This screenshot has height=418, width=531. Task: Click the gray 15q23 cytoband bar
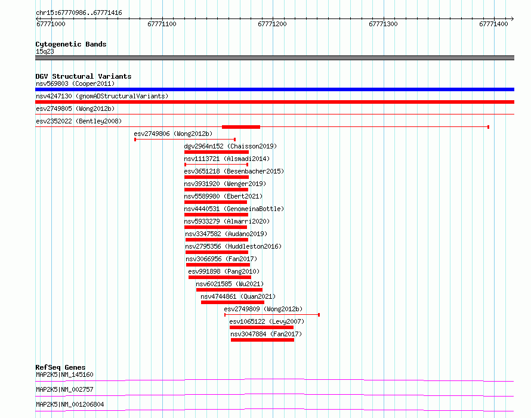pos(274,58)
